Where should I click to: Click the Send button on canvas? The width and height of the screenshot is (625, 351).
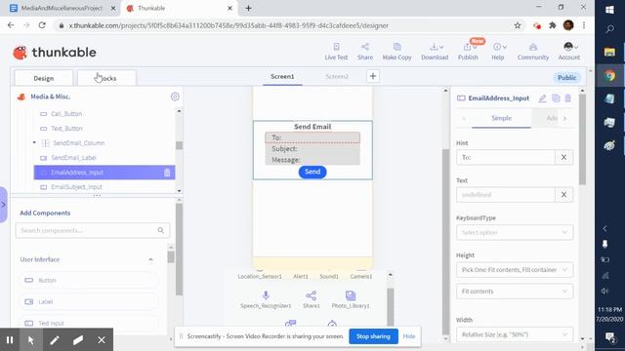(x=312, y=172)
